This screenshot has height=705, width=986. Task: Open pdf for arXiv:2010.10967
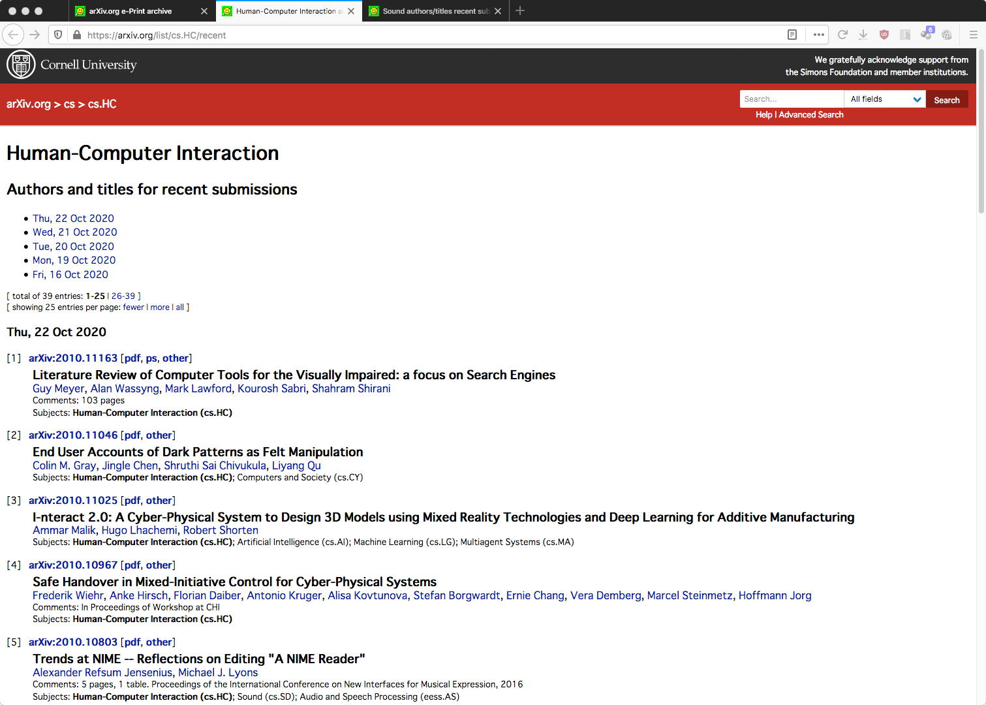coord(132,565)
